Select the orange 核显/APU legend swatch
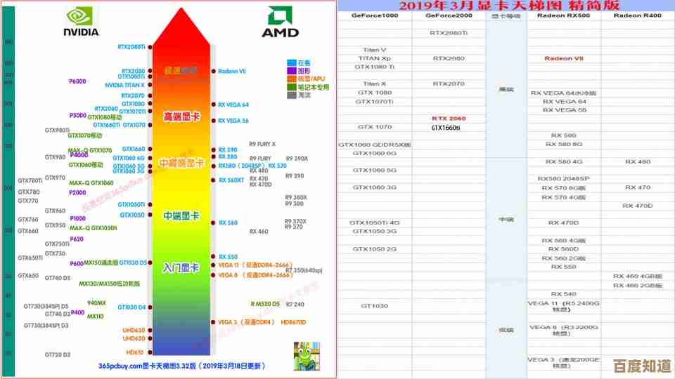 pyautogui.click(x=291, y=79)
